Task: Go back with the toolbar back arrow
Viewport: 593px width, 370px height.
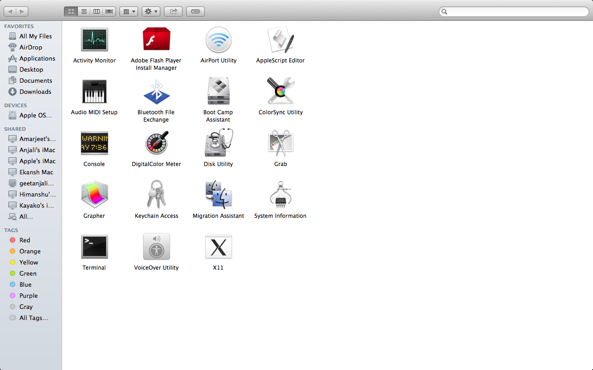Action: pos(10,12)
